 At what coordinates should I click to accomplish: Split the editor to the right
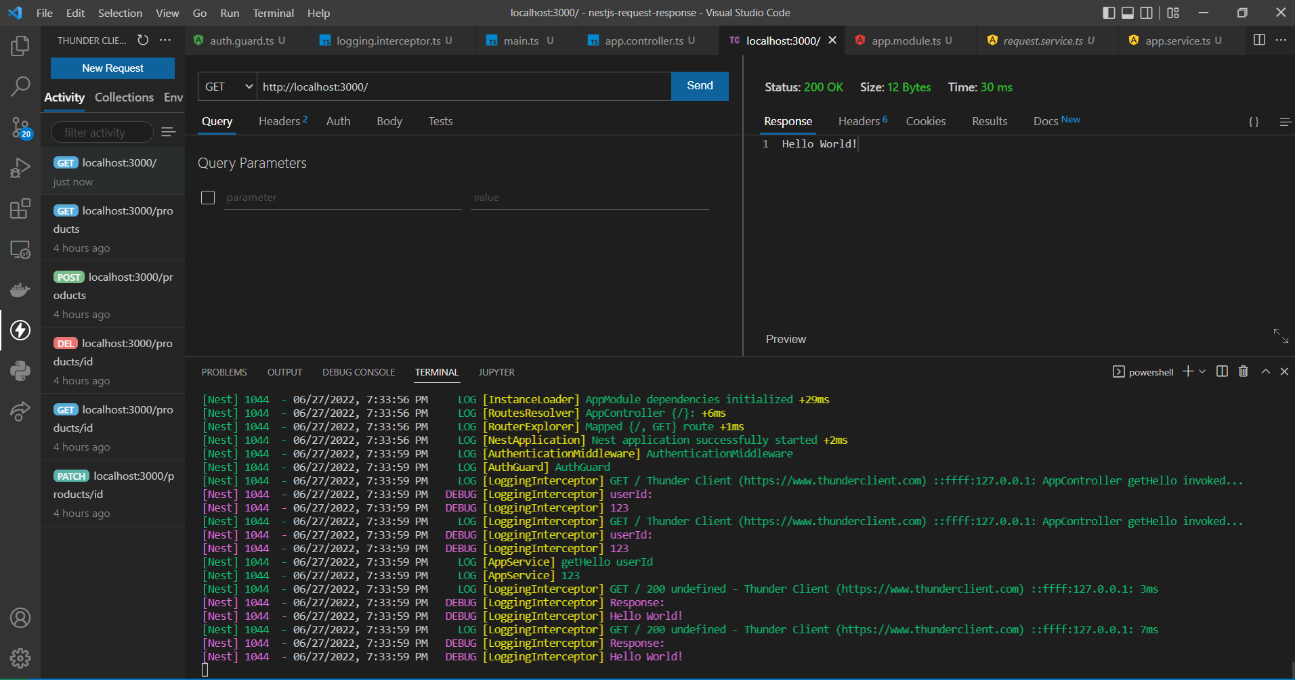[x=1259, y=40]
